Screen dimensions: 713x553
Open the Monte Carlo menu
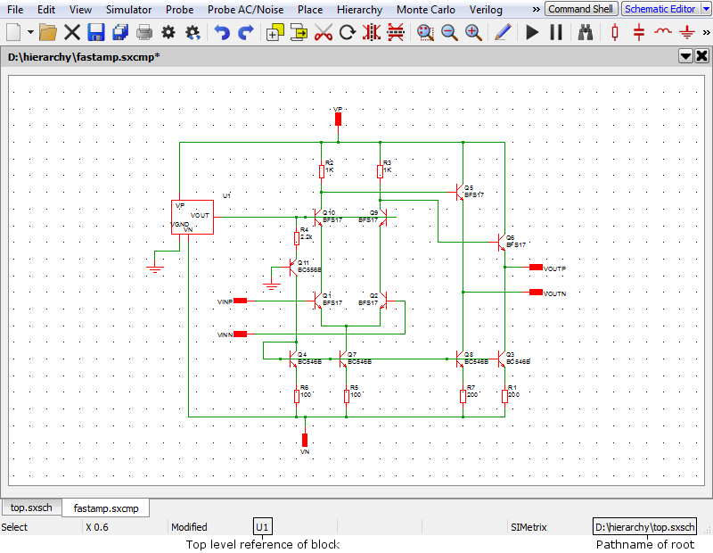click(x=424, y=10)
